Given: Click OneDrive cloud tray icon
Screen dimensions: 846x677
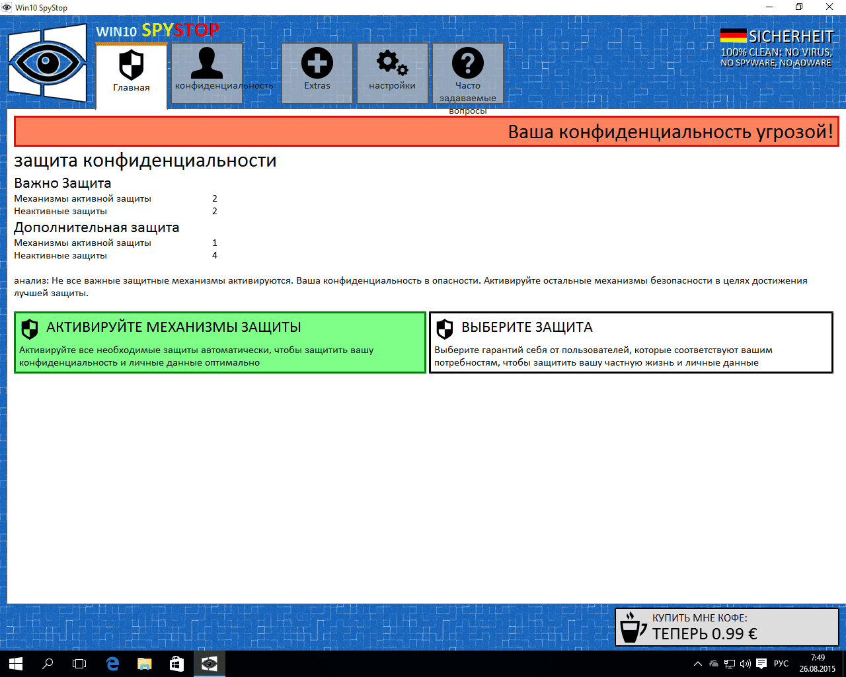Looking at the screenshot, I should 714,664.
